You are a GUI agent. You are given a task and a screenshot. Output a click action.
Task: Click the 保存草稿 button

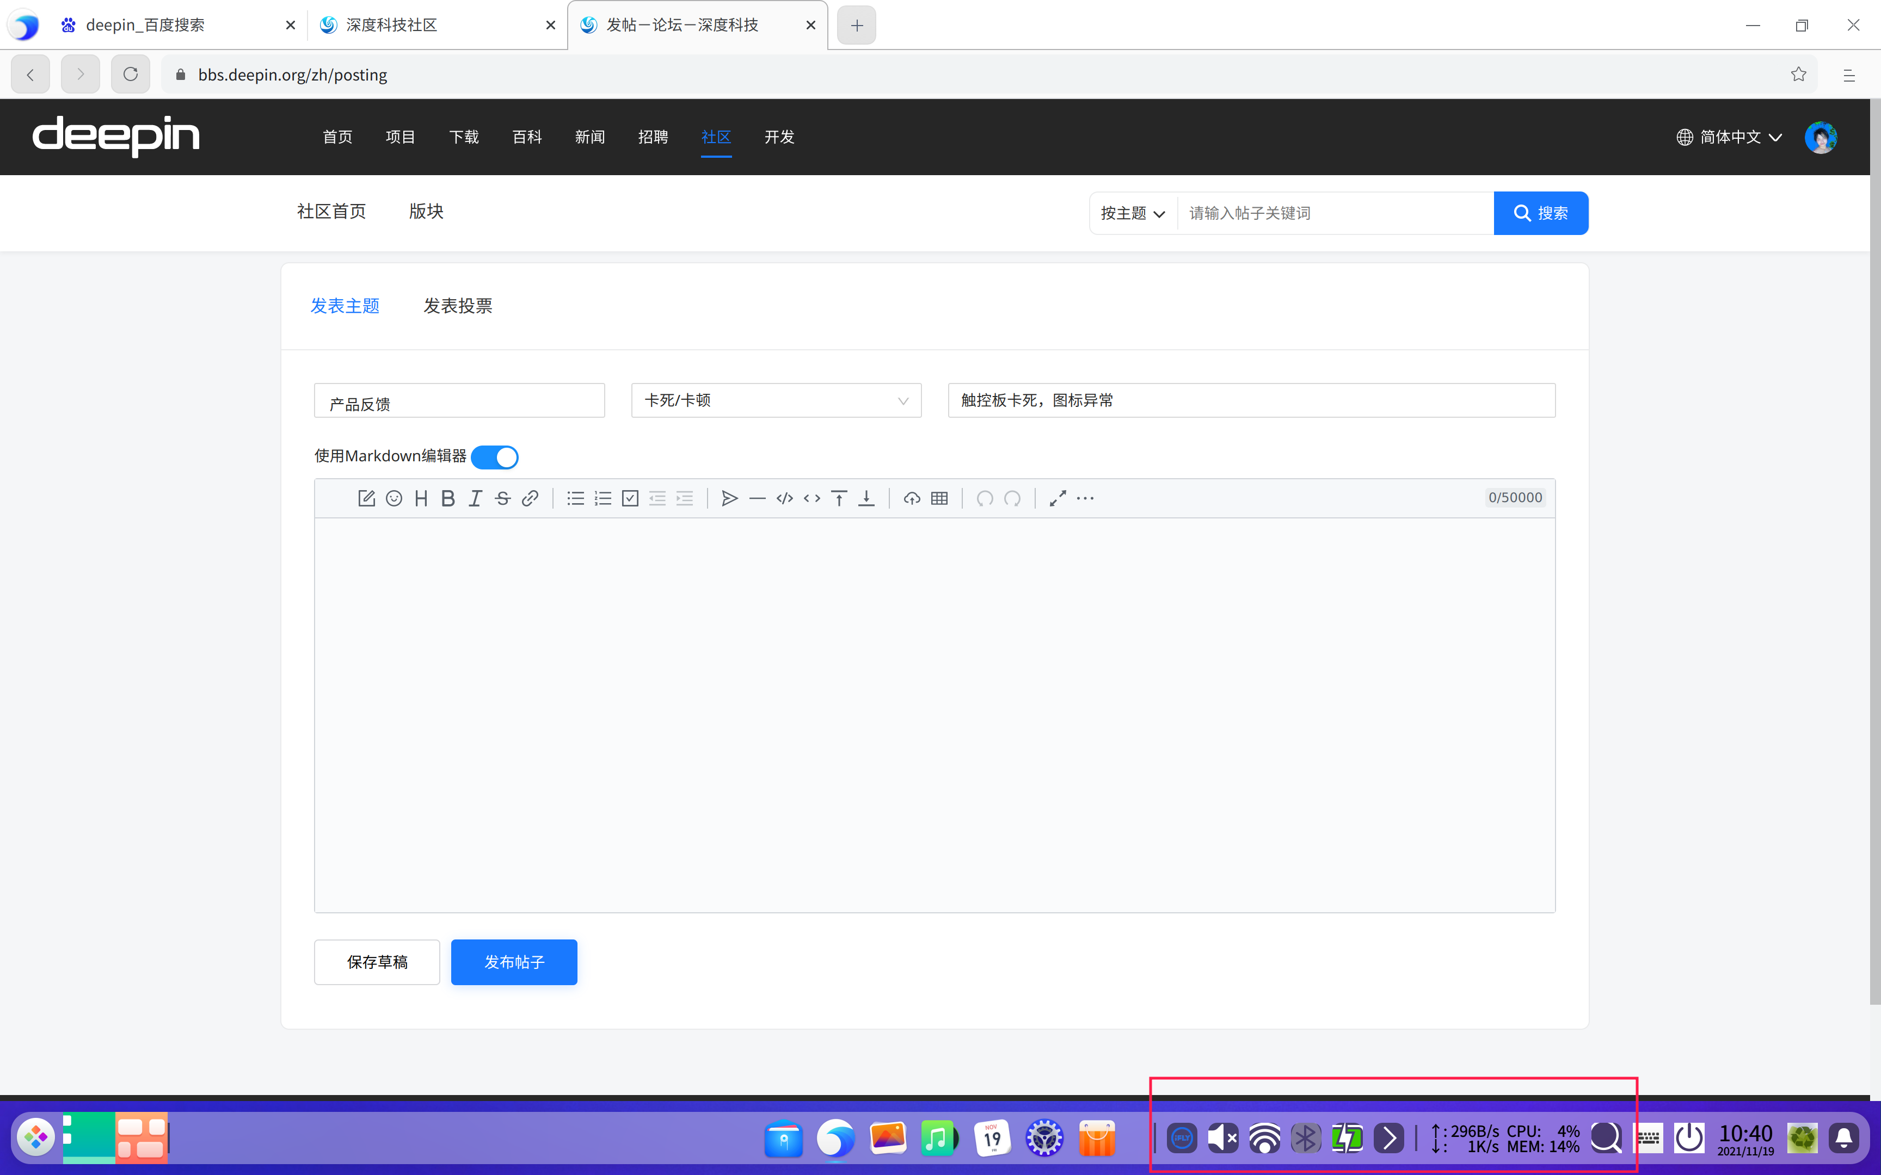(x=377, y=961)
